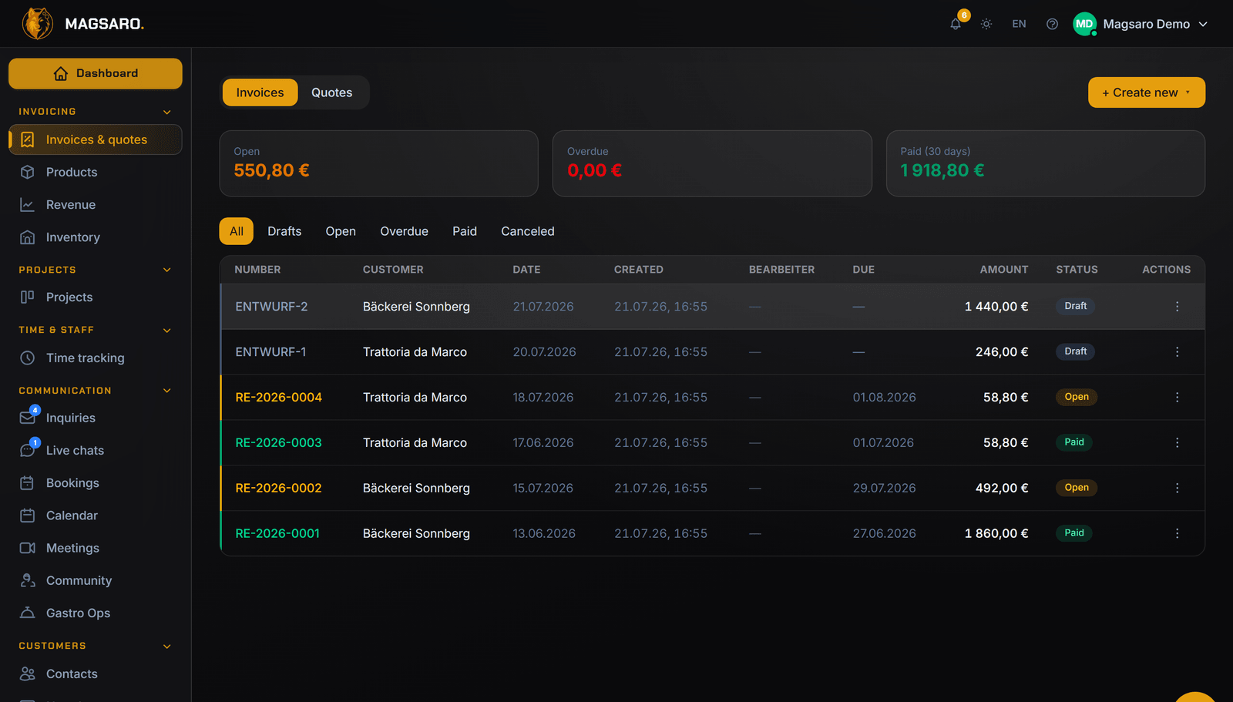The height and width of the screenshot is (702, 1233).
Task: Click the Overdue total card 0,00 €
Action: click(712, 163)
